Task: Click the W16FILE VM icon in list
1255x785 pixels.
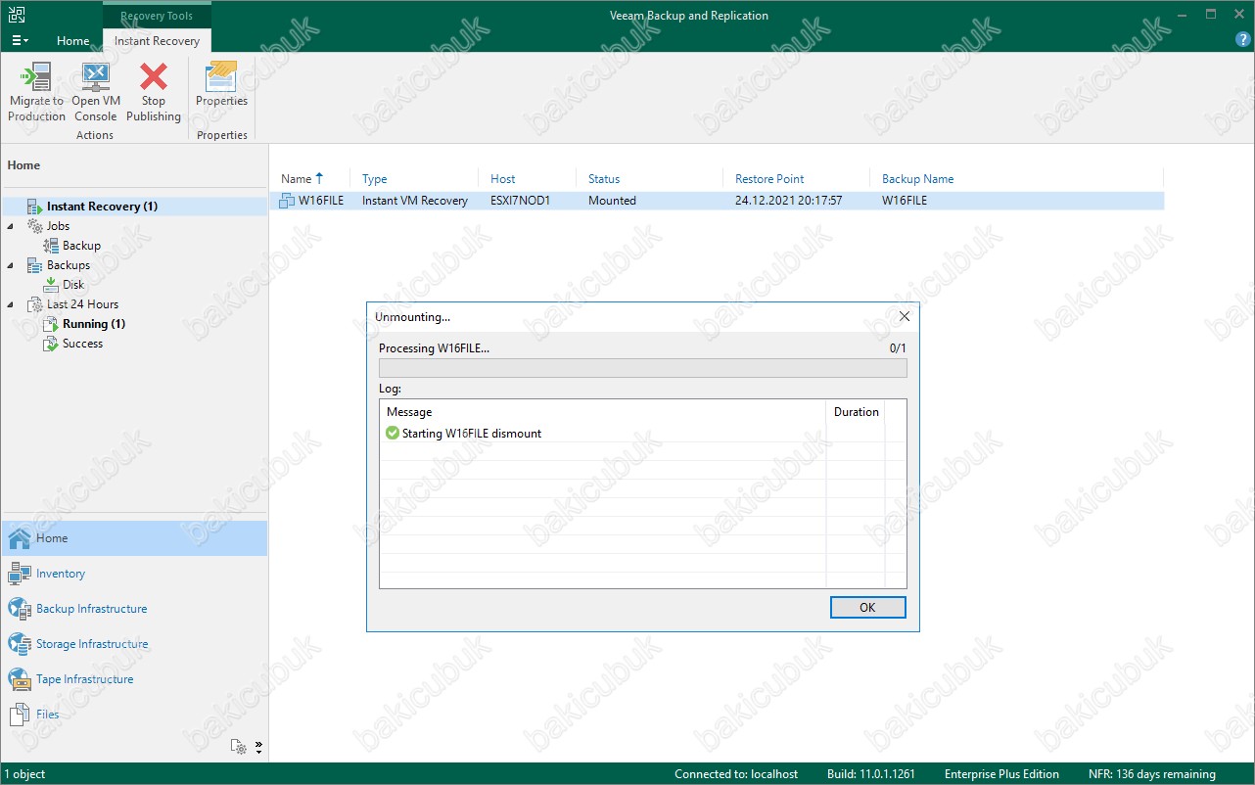Action: pyautogui.click(x=287, y=201)
